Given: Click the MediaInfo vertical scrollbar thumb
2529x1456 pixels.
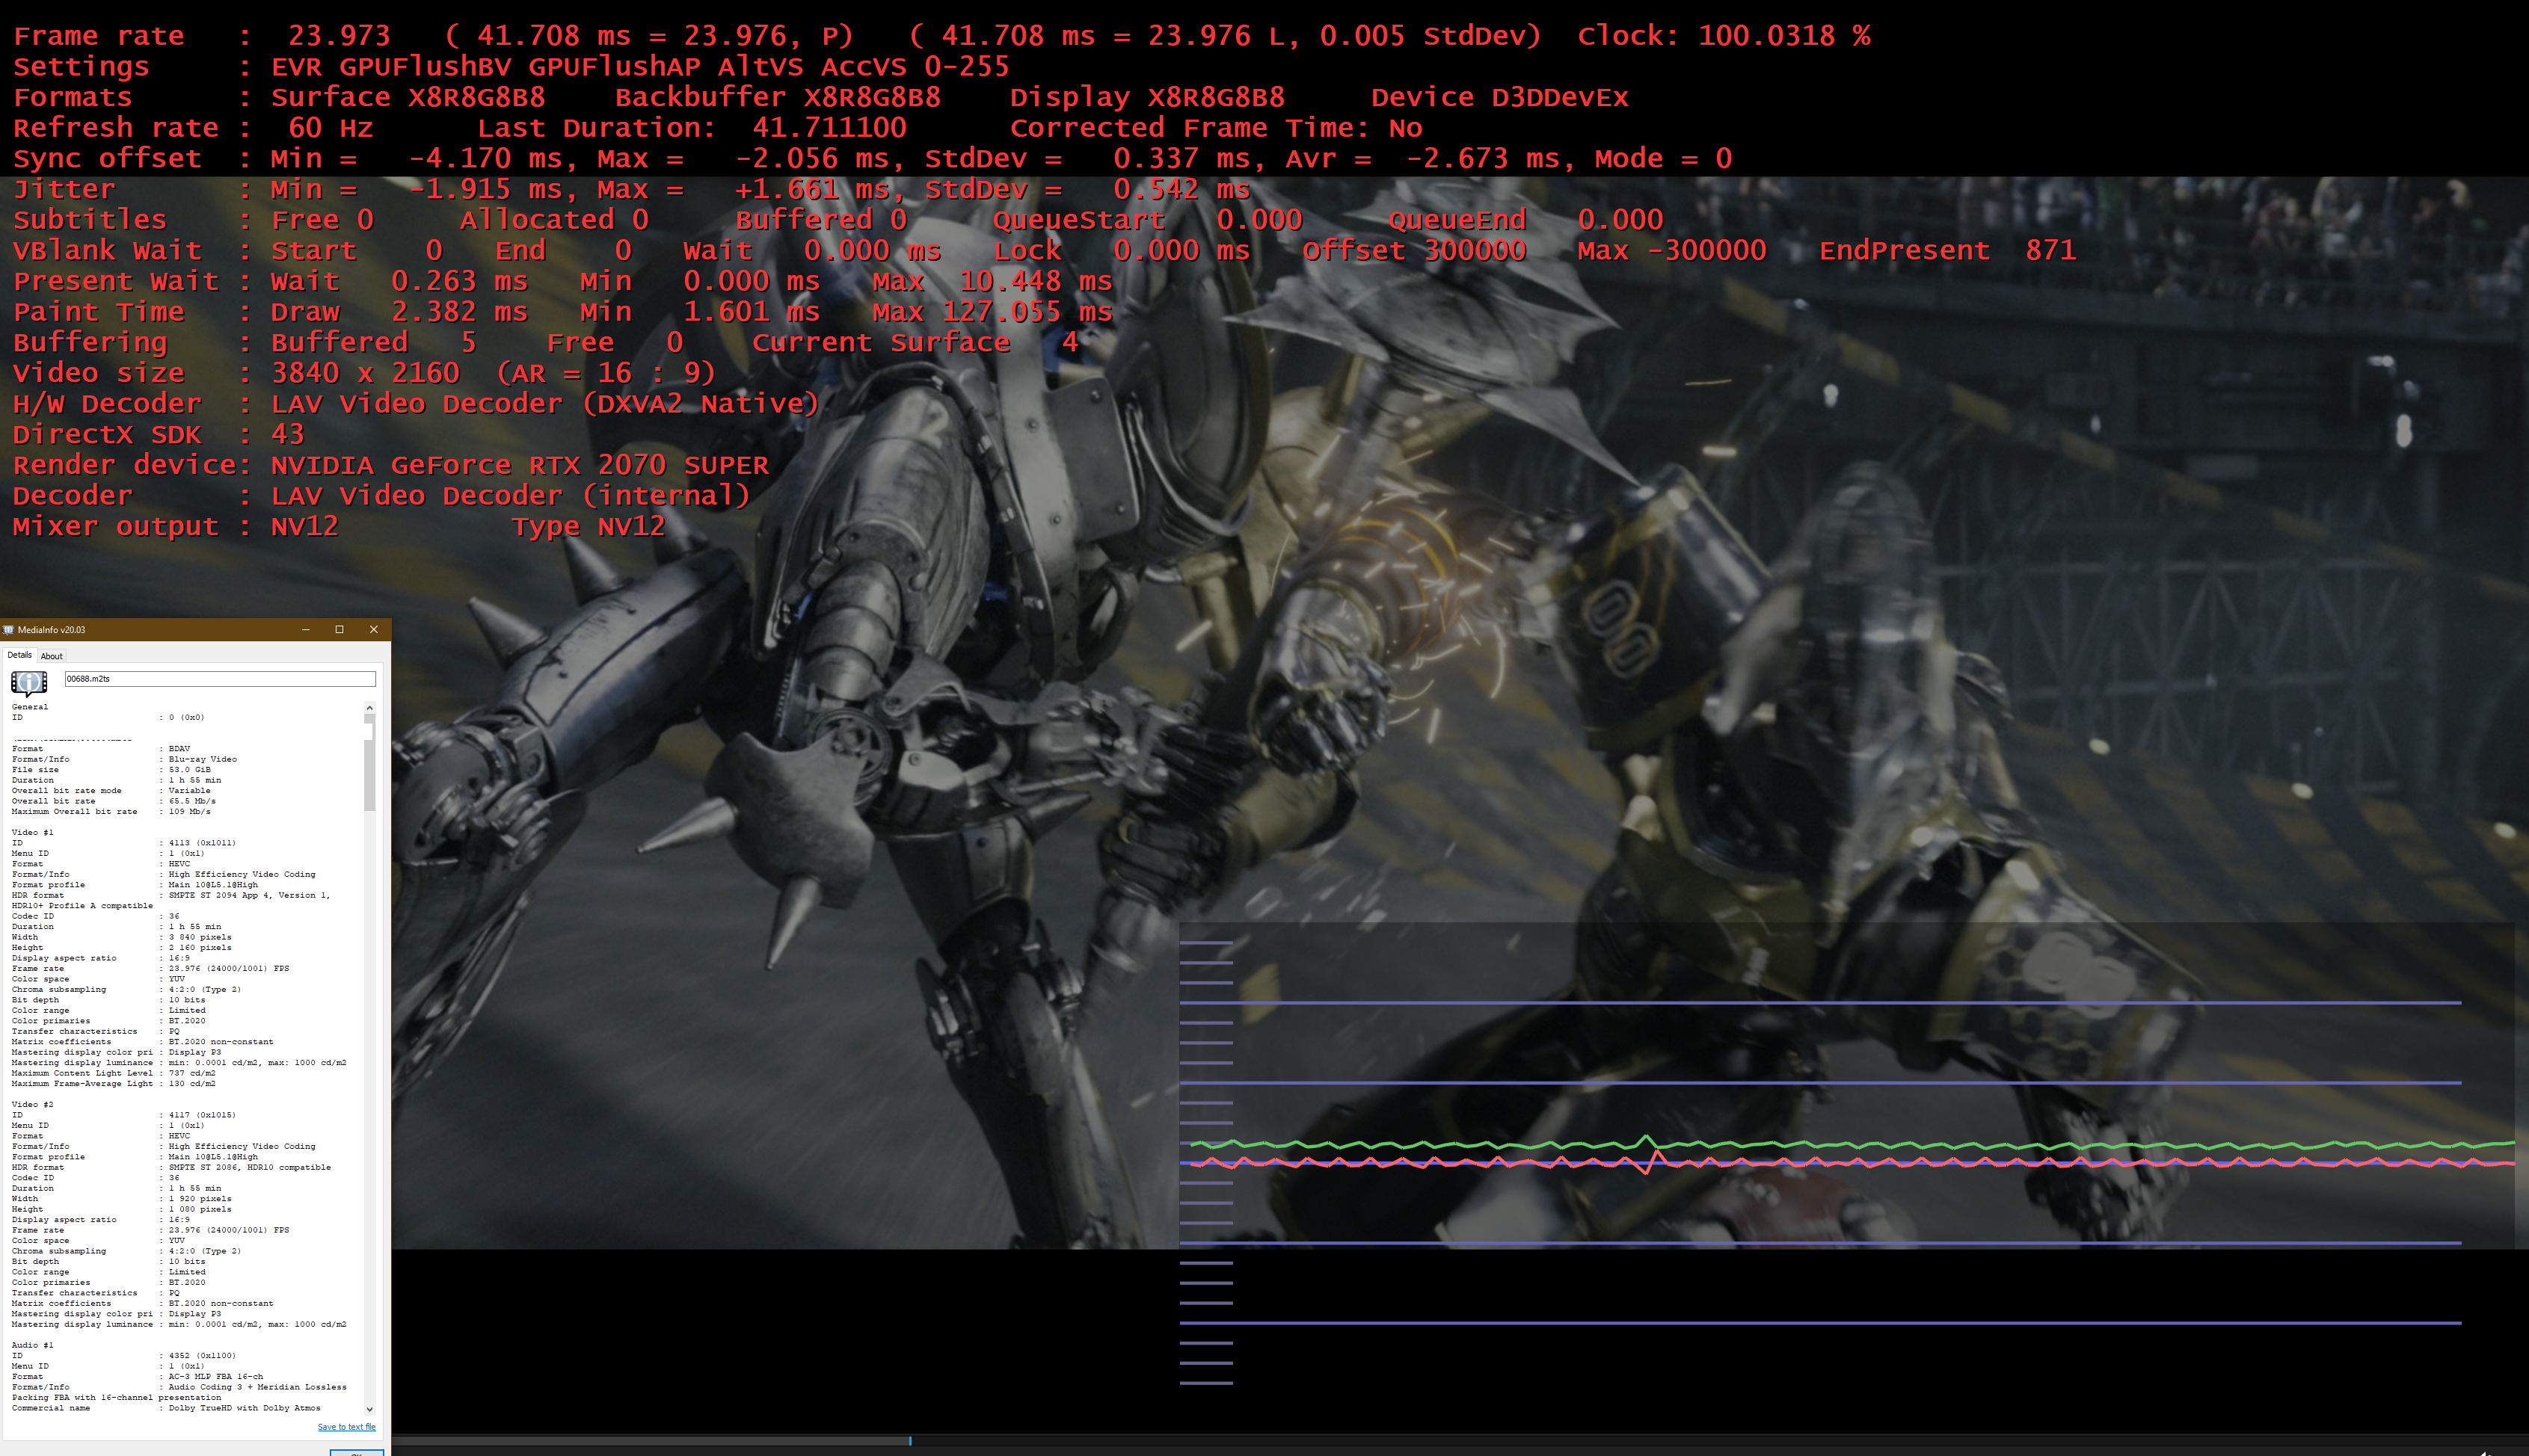Looking at the screenshot, I should pos(369,770).
